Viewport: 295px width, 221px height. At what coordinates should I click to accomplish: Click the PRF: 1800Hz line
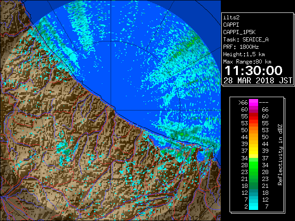pos(241,47)
